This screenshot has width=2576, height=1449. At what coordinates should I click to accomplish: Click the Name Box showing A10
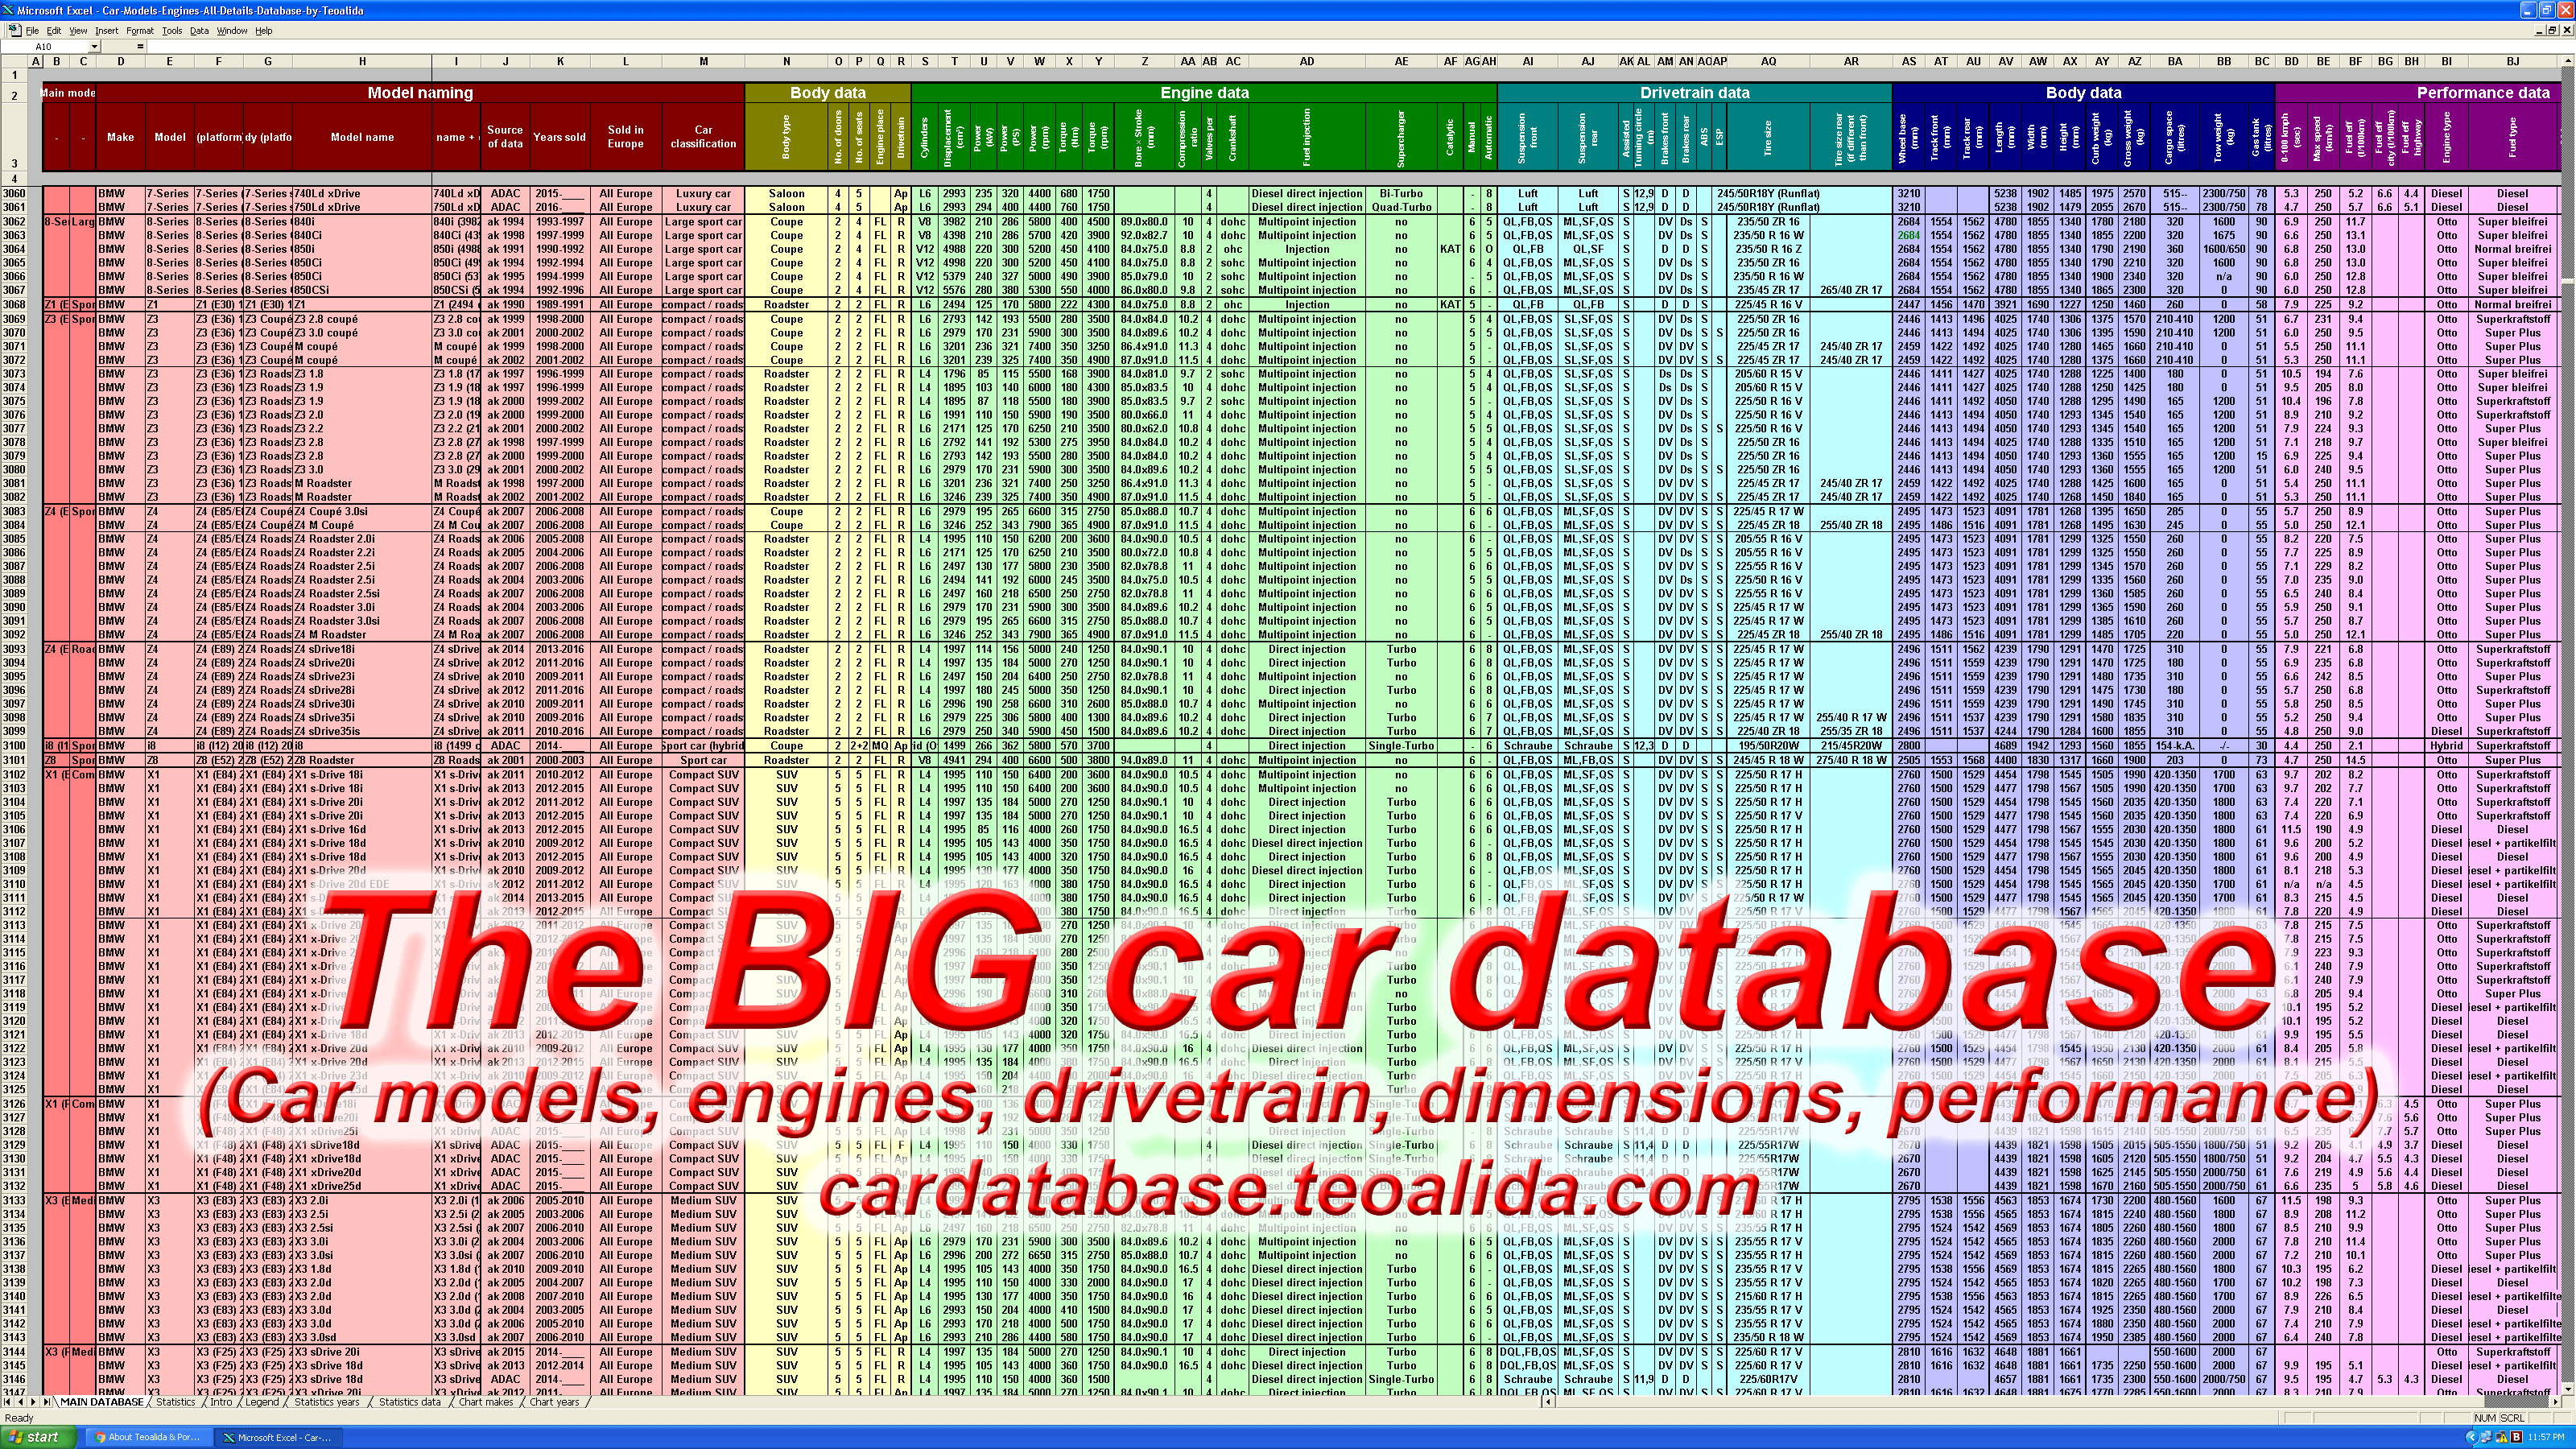pyautogui.click(x=45, y=47)
